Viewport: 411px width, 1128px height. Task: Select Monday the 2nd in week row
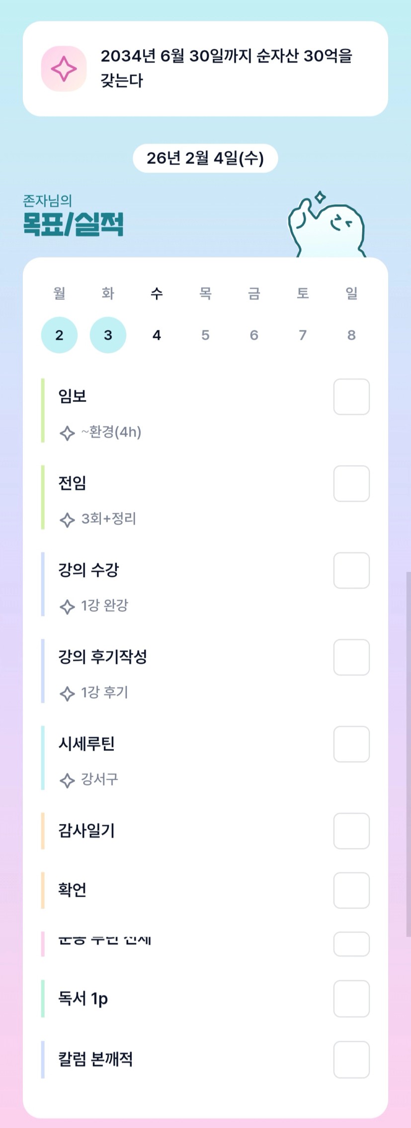tap(59, 335)
